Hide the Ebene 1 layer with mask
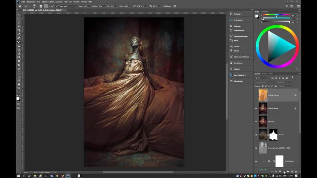317x178 pixels. (x=256, y=134)
